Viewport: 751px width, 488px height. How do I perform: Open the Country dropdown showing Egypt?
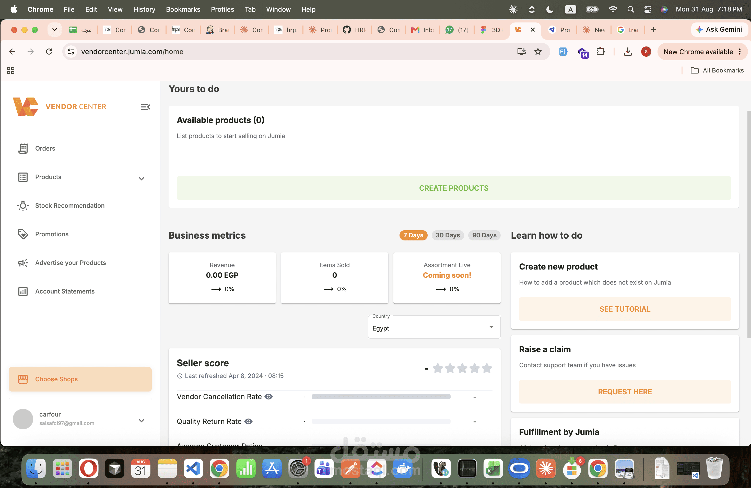click(x=434, y=327)
